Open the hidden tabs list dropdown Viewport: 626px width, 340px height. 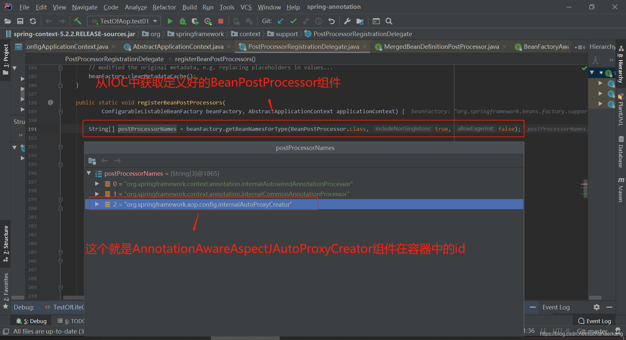[580, 47]
